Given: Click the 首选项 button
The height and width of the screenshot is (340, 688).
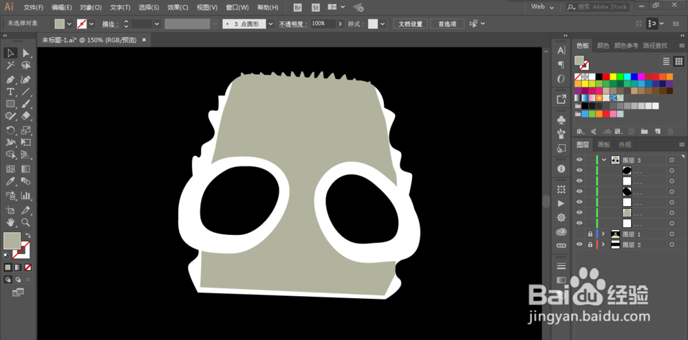Looking at the screenshot, I should click(447, 23).
